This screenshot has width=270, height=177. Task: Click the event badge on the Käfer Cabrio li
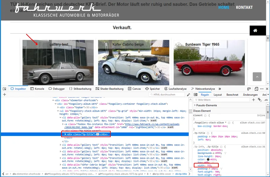(x=175, y=168)
